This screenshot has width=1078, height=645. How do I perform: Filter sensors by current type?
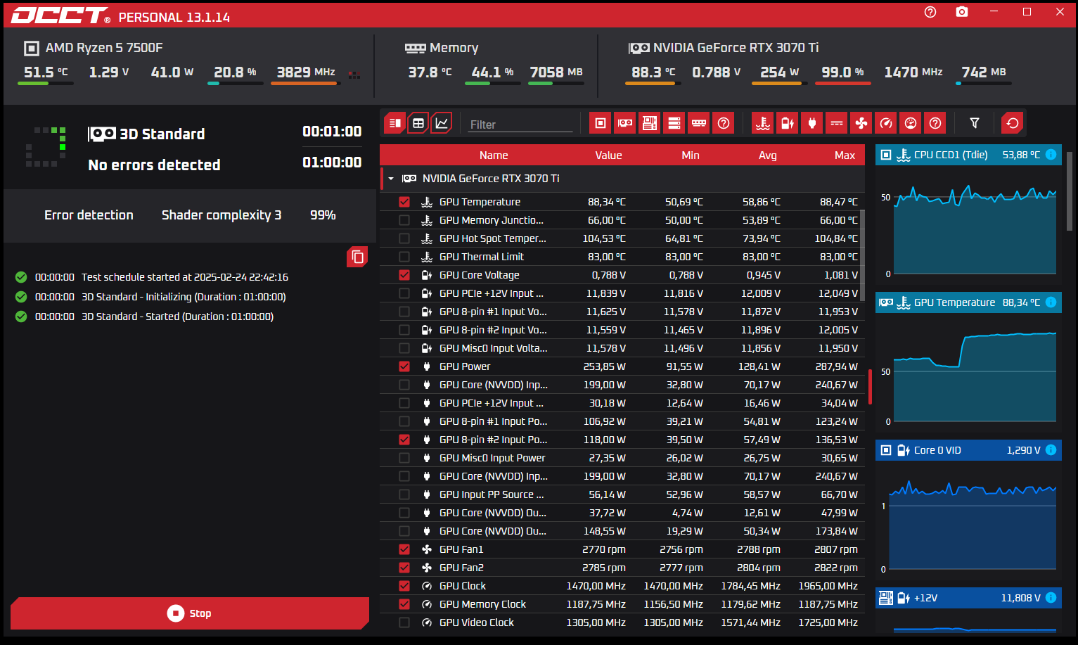pos(837,123)
